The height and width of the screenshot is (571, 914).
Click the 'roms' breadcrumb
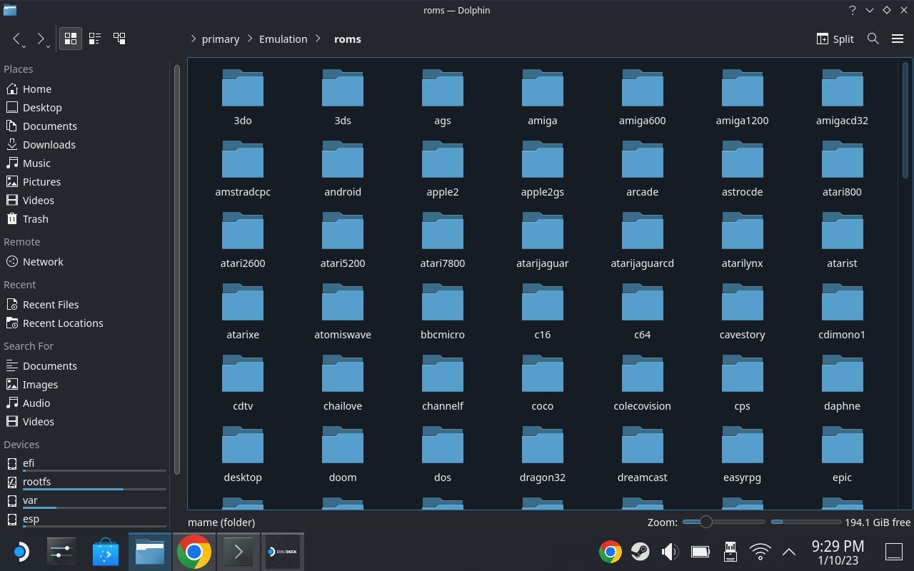click(348, 39)
